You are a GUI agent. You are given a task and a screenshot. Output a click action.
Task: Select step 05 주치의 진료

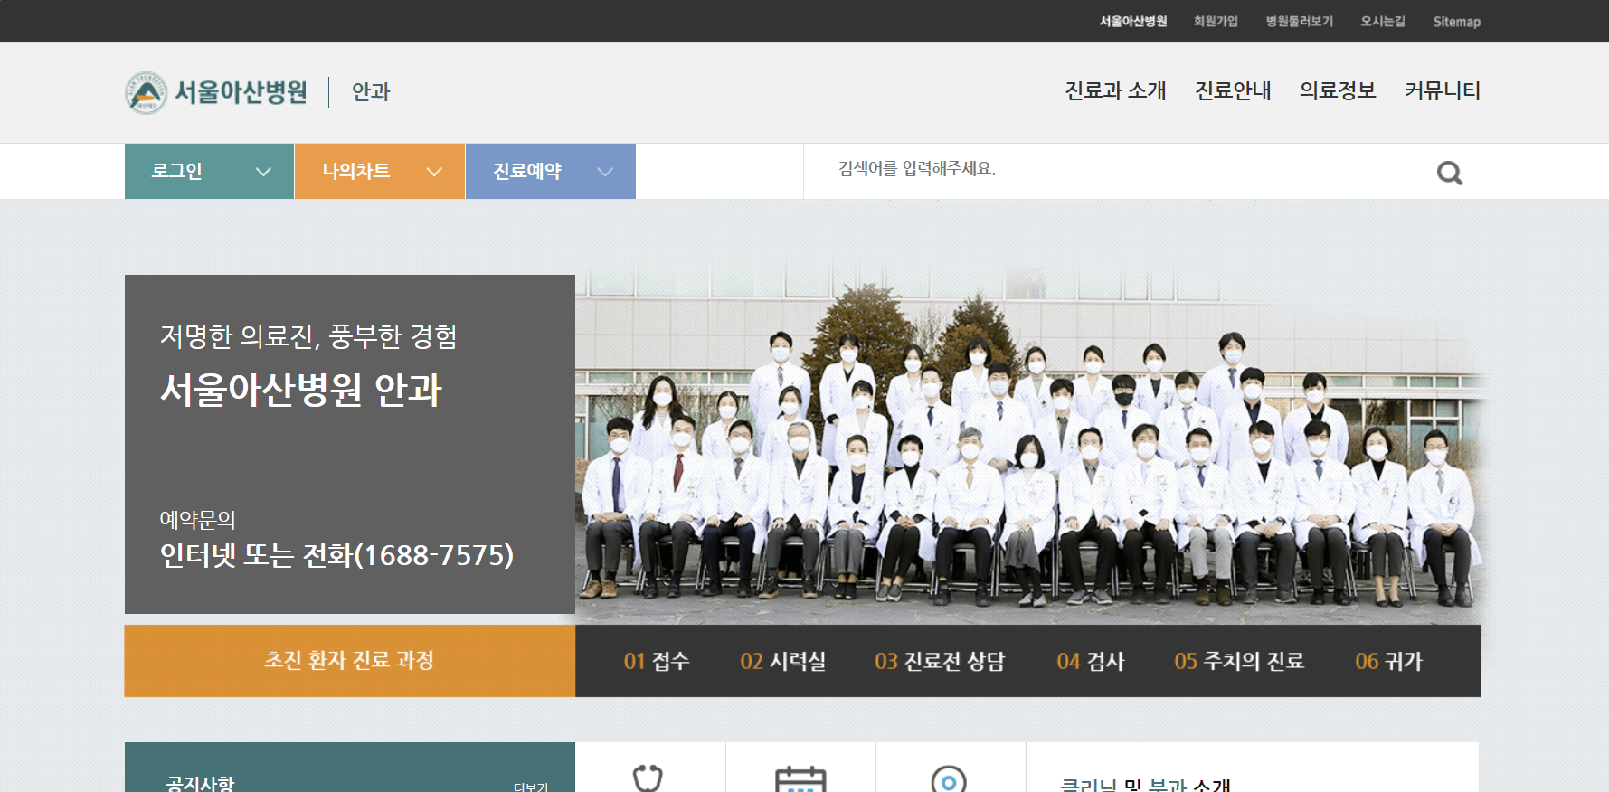point(1239,661)
